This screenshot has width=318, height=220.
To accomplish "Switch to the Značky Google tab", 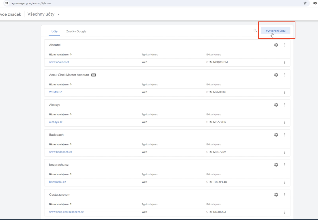I will pyautogui.click(x=76, y=31).
